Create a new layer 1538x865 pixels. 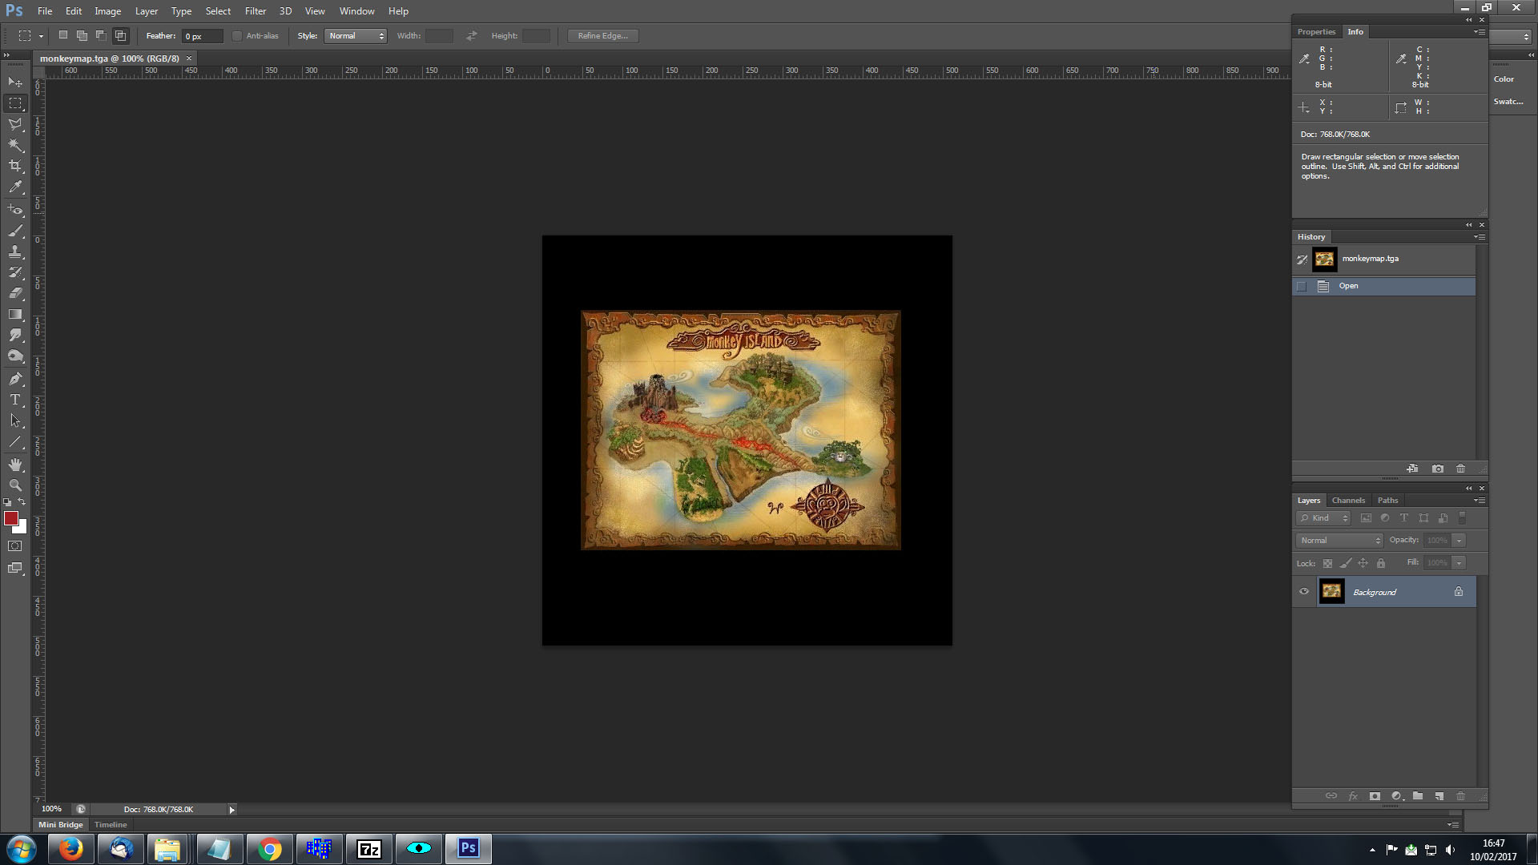click(x=1439, y=796)
